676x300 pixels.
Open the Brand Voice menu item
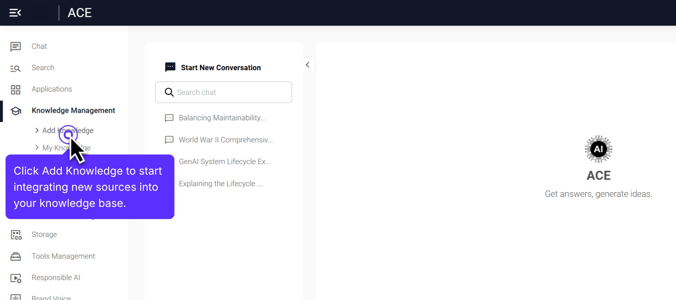coord(51,298)
